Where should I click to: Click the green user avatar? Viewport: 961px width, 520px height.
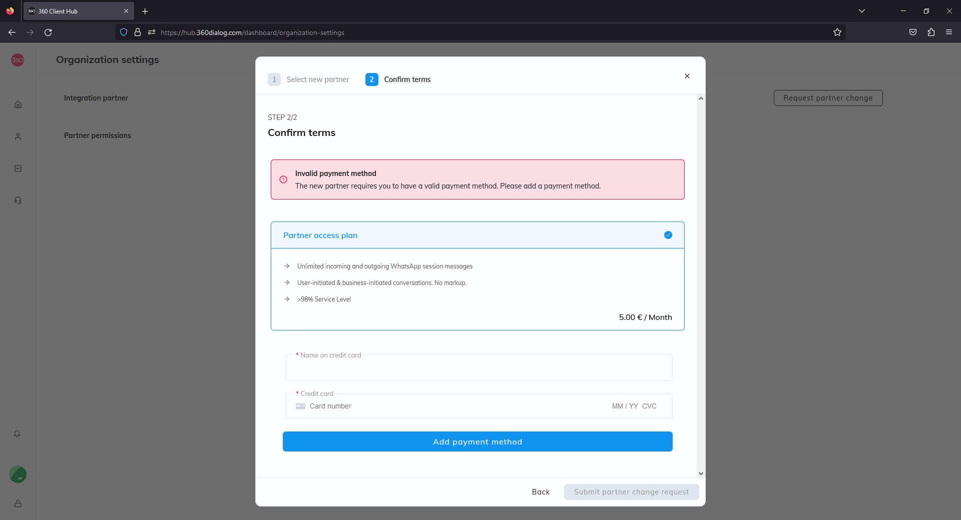pyautogui.click(x=18, y=474)
